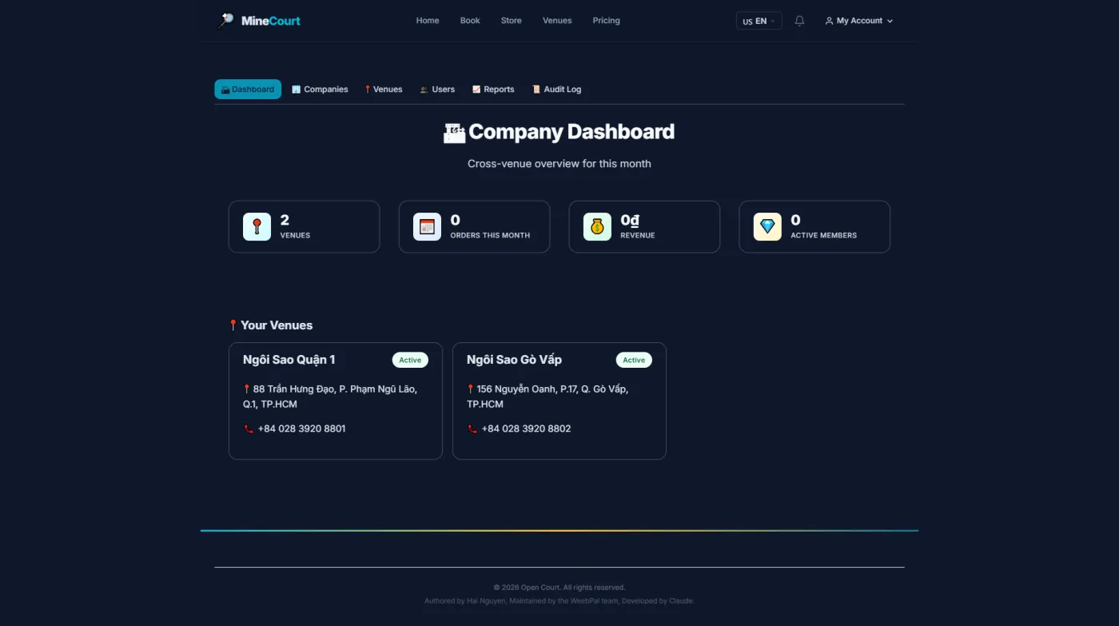Select the Dashboard tab

click(x=248, y=90)
